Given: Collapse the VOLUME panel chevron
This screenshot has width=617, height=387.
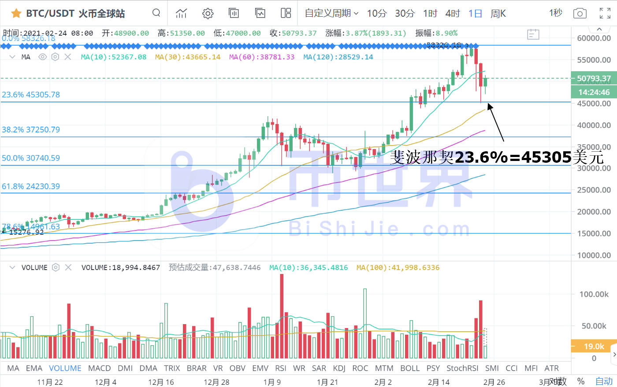Looking at the screenshot, I should click(x=12, y=267).
